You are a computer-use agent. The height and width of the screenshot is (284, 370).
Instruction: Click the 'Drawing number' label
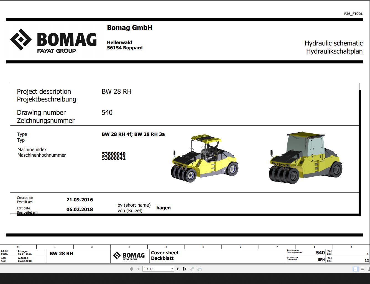(x=41, y=113)
